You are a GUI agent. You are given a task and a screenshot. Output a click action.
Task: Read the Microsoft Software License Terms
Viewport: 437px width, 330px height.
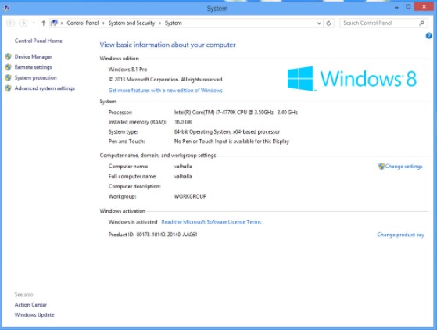coord(211,222)
